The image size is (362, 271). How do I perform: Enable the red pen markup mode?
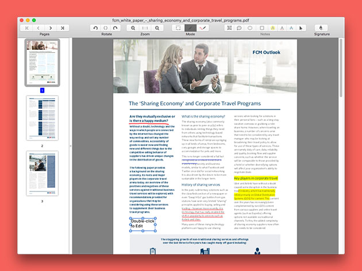pos(202,28)
